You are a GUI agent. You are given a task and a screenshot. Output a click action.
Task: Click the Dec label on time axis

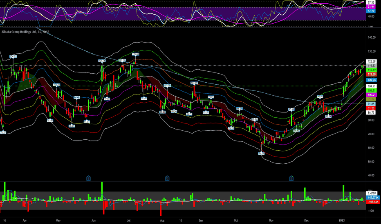(x=307, y=221)
